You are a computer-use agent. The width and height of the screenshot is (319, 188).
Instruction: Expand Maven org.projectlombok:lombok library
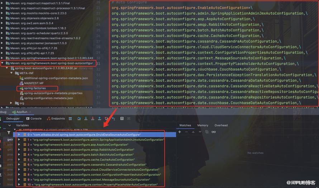click(2, 28)
